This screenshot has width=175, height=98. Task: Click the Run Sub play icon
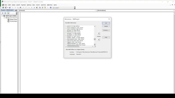click(x=29, y=8)
